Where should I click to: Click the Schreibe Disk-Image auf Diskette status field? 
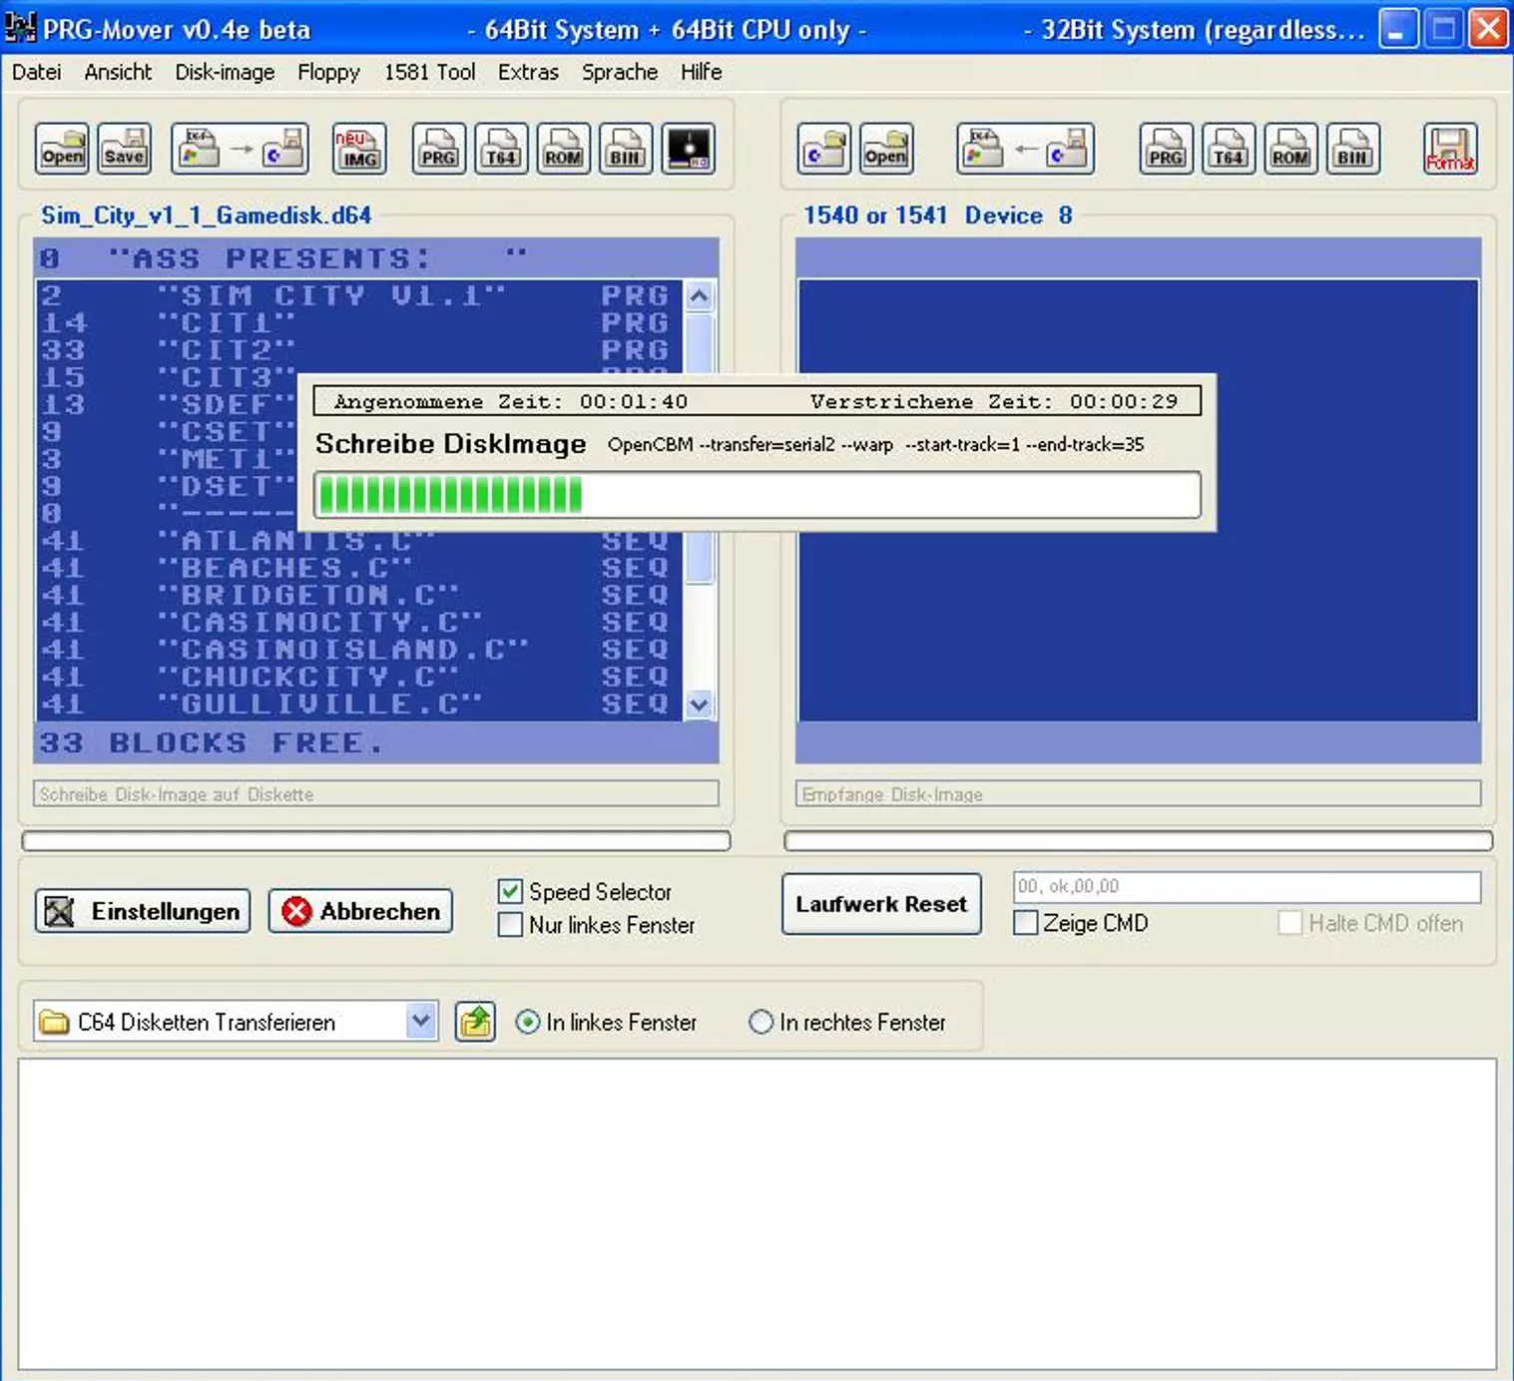pyautogui.click(x=376, y=793)
